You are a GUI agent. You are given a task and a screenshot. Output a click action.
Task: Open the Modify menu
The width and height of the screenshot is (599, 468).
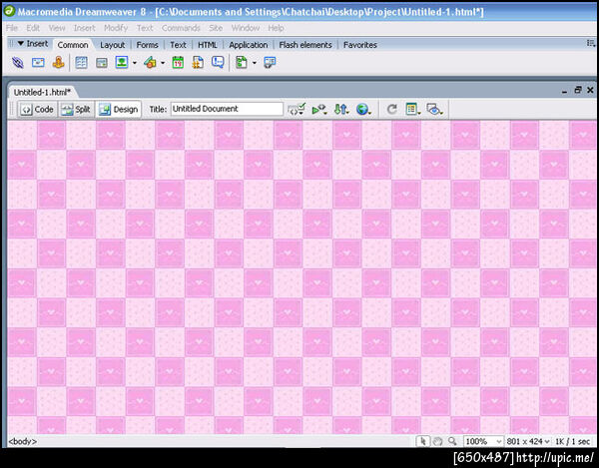tap(116, 28)
